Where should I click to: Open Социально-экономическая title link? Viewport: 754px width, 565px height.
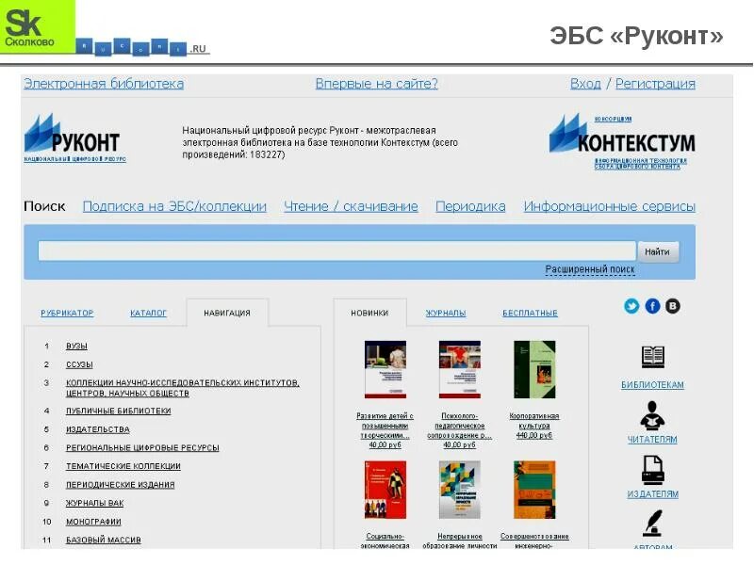coord(385,541)
